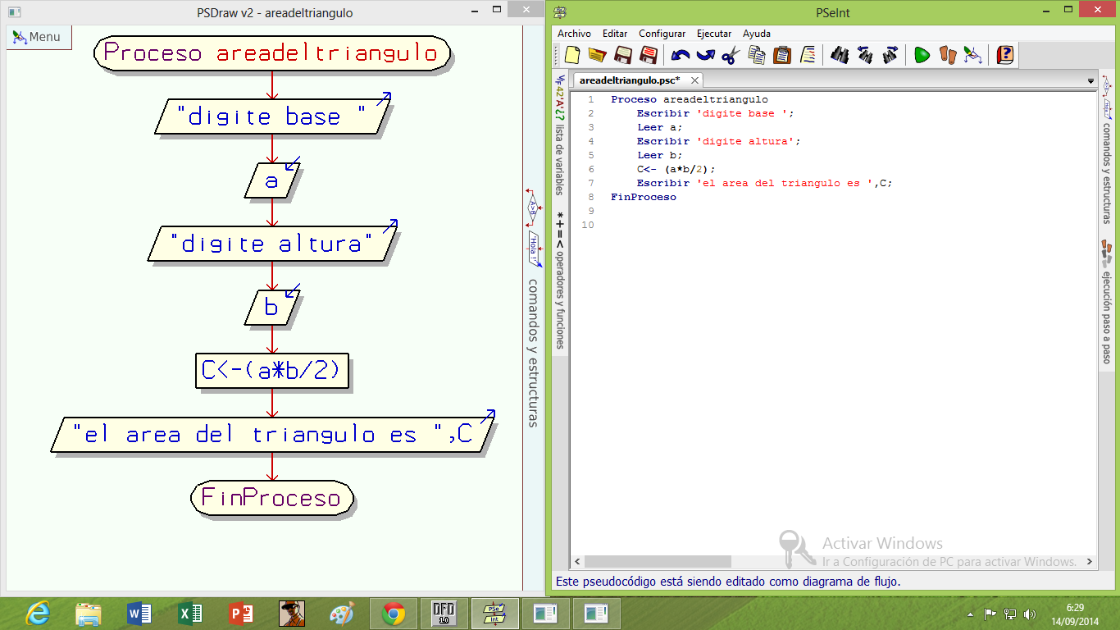Viewport: 1120px width, 630px height.
Task: Fix code indentation with the lined-page icon
Action: pyautogui.click(x=808, y=55)
